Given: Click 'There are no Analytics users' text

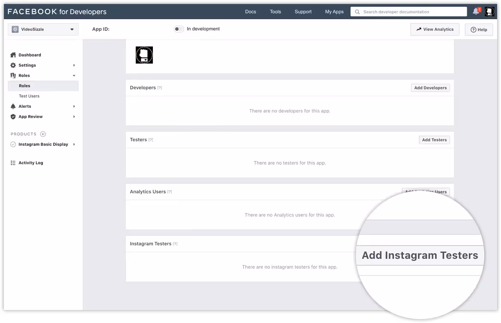Looking at the screenshot, I should click(x=290, y=215).
